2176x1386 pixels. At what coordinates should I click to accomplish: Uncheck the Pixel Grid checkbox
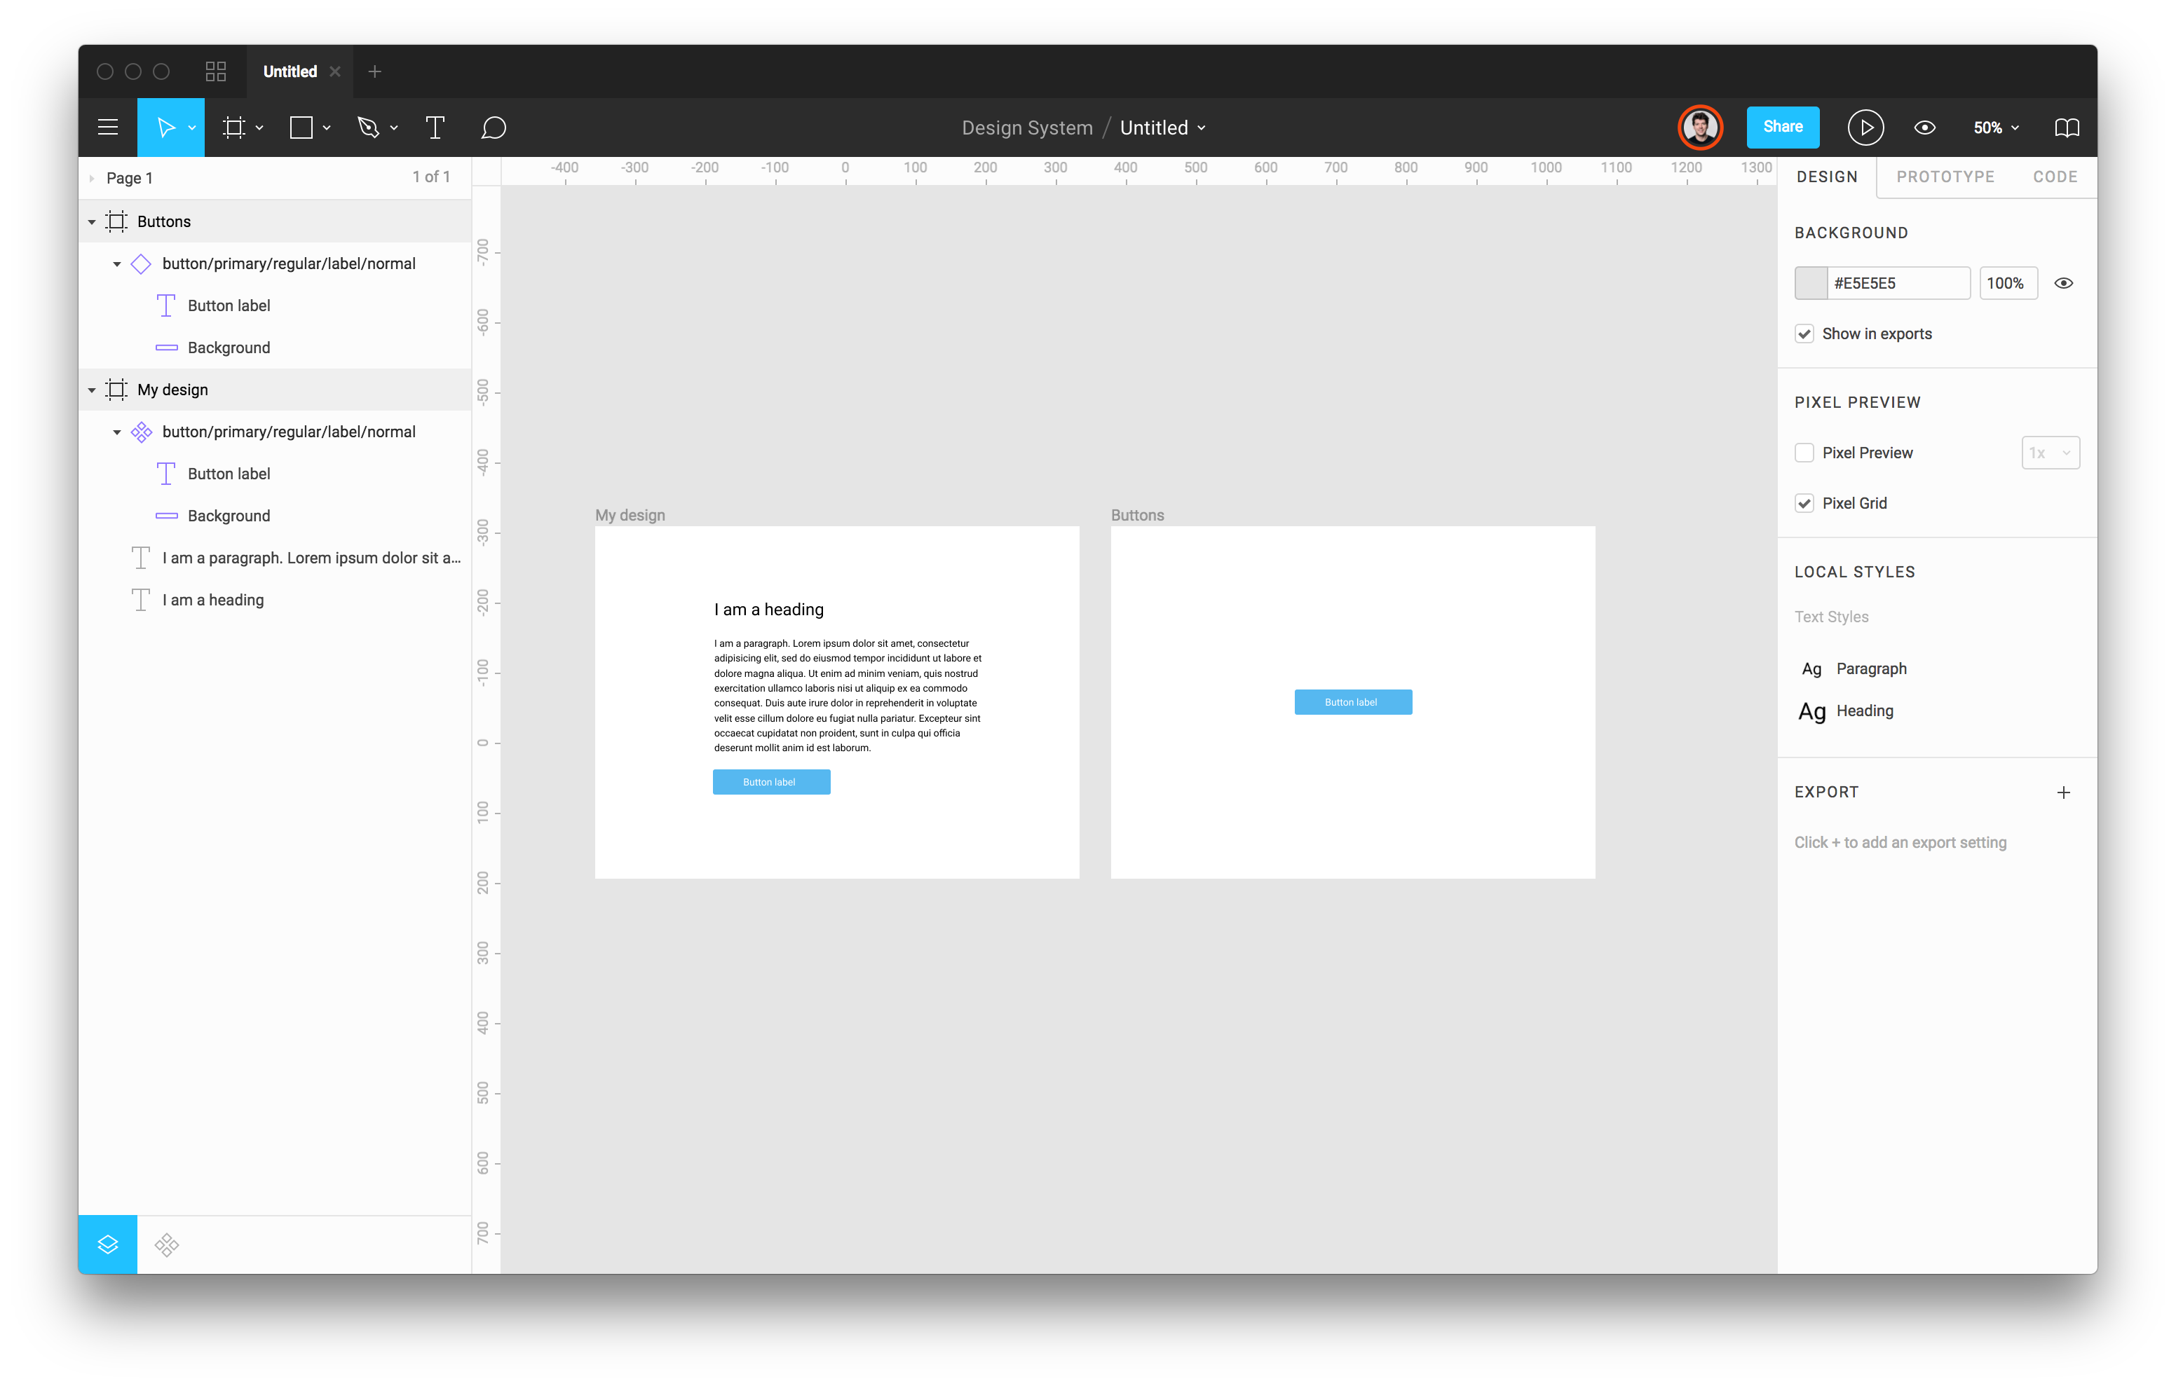coord(1804,503)
